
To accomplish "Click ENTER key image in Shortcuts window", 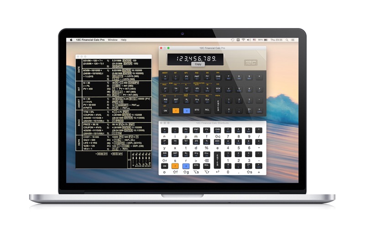I will coord(217,160).
